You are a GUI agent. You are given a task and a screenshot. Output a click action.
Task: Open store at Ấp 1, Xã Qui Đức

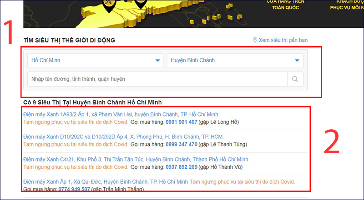tap(106, 182)
